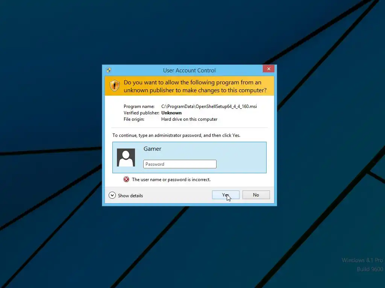Click the Yes button

click(x=226, y=195)
